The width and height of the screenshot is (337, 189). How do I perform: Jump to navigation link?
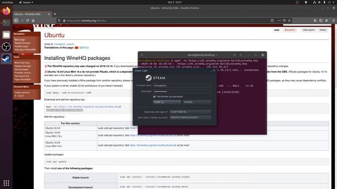(60, 44)
